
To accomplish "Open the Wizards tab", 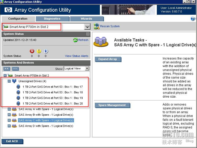I will pyautogui.click(x=87, y=19).
